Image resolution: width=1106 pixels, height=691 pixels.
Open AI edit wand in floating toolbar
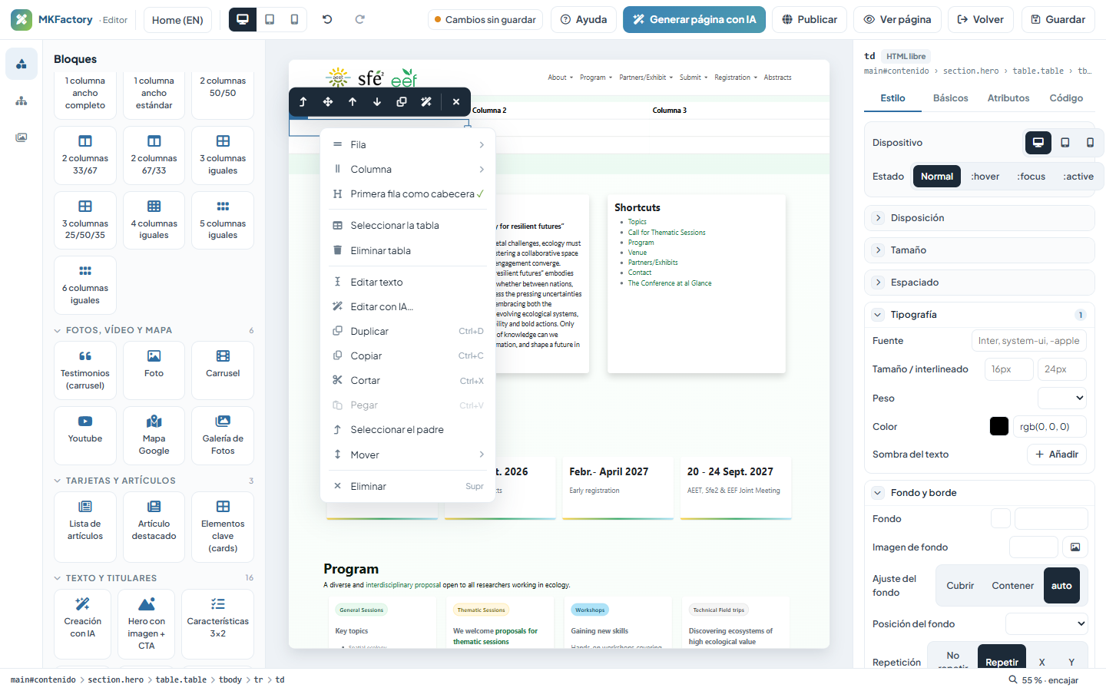point(426,101)
